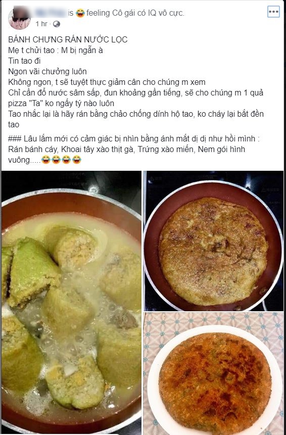Click the line 'Tin tao đi'
The image size is (286, 435).
[24, 61]
